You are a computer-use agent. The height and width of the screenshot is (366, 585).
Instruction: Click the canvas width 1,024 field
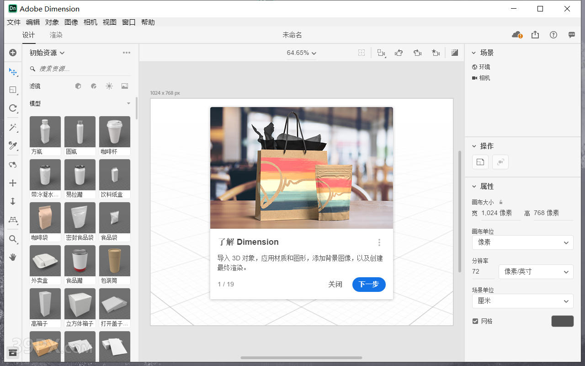(x=500, y=213)
